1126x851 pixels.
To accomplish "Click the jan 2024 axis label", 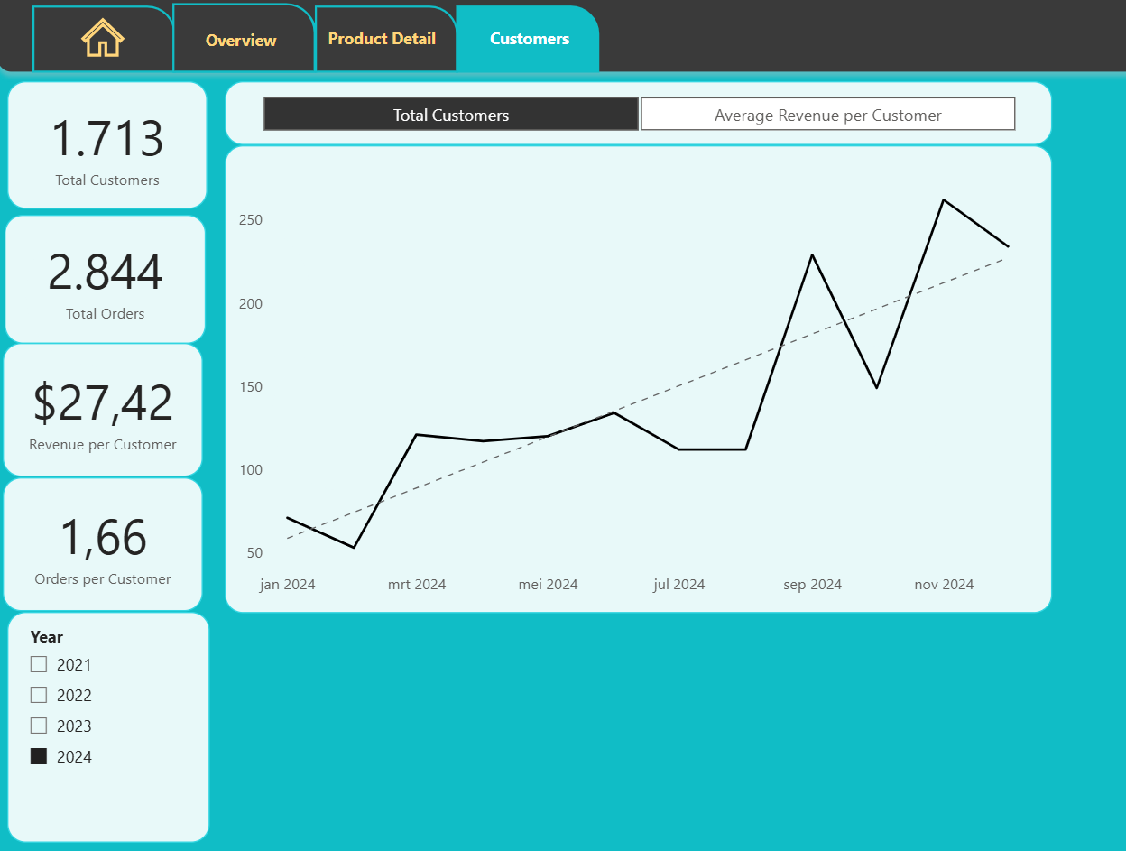I will (287, 584).
